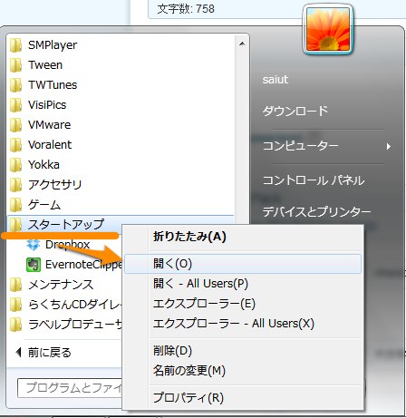This screenshot has width=406, height=418.
Task: Click the EvernoteClipper elephant icon
Action: (x=34, y=265)
